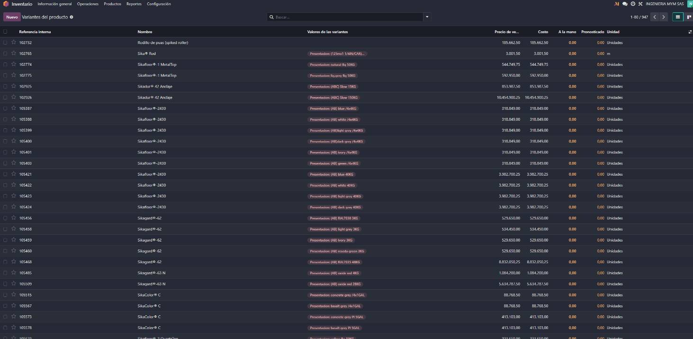Sort by Pronosticado column header
Viewport: 693px width, 339px height.
[593, 32]
